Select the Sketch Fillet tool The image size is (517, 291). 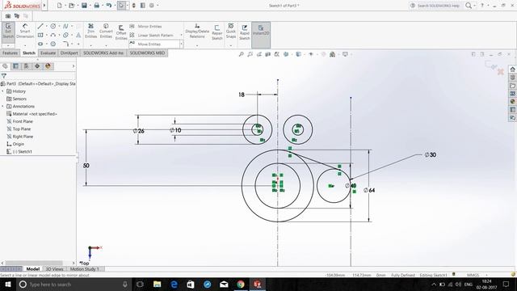tap(65, 44)
